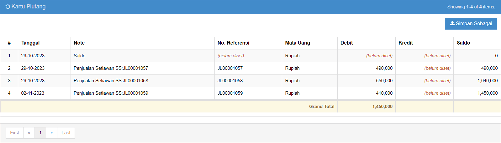Click Rupiah in the JL00001059 row
The height and width of the screenshot is (143, 501).
coord(293,93)
